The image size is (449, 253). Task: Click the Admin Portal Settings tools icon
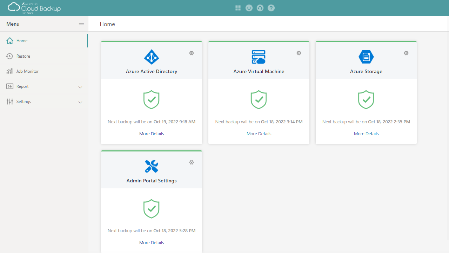[x=152, y=166]
